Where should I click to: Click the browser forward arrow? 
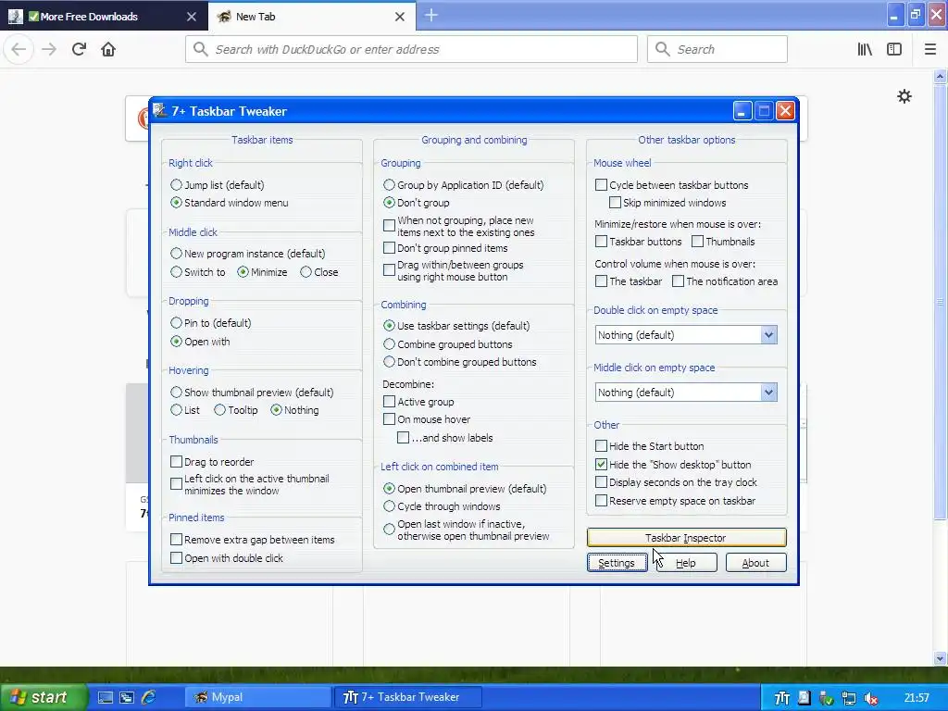click(49, 49)
